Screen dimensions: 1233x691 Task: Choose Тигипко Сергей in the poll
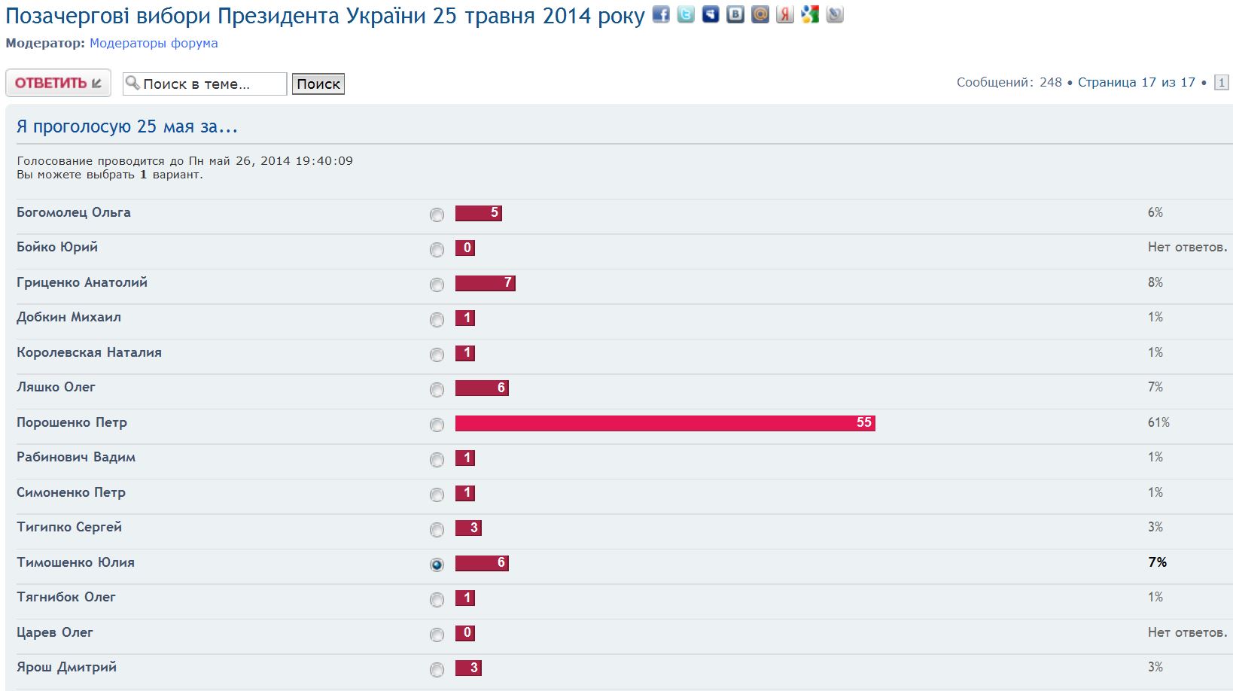tap(437, 529)
